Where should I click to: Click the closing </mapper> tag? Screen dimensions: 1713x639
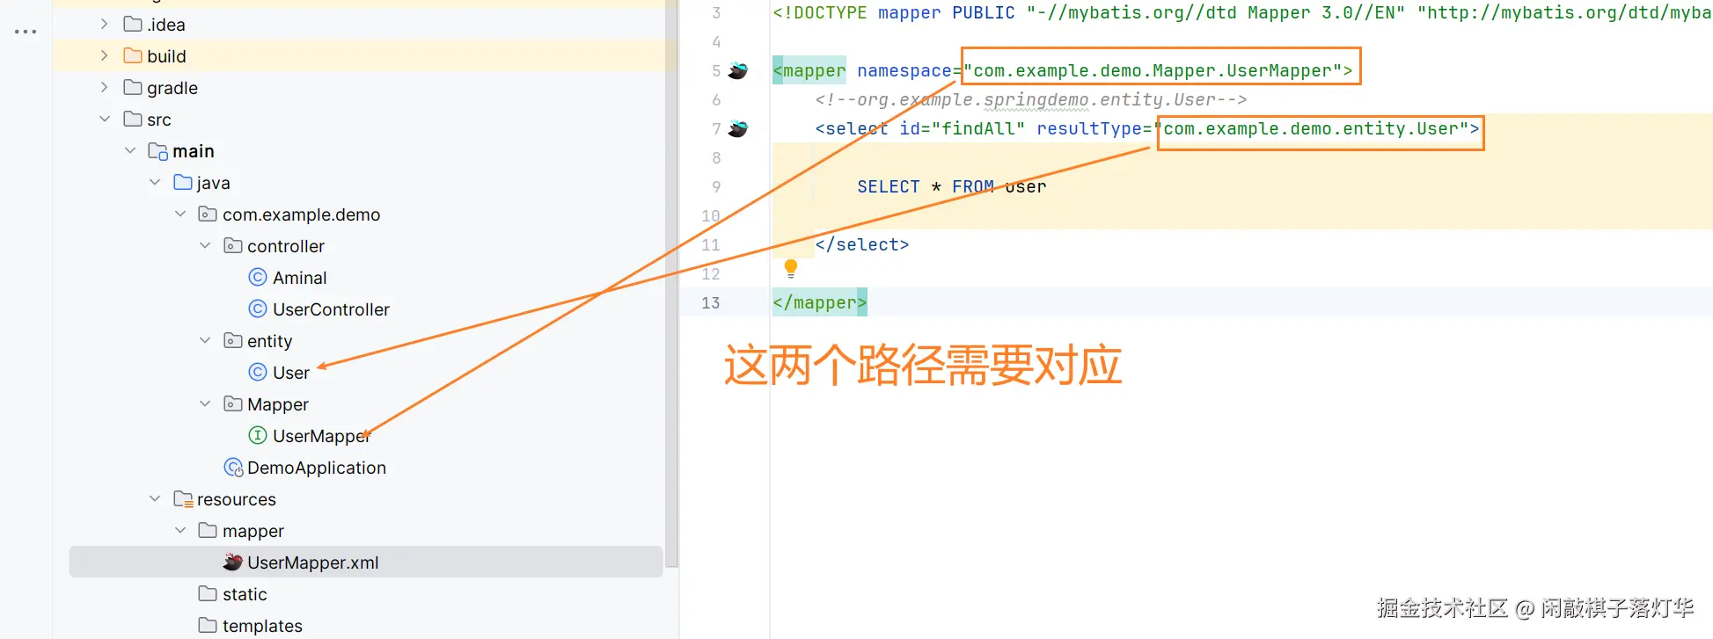tap(819, 302)
